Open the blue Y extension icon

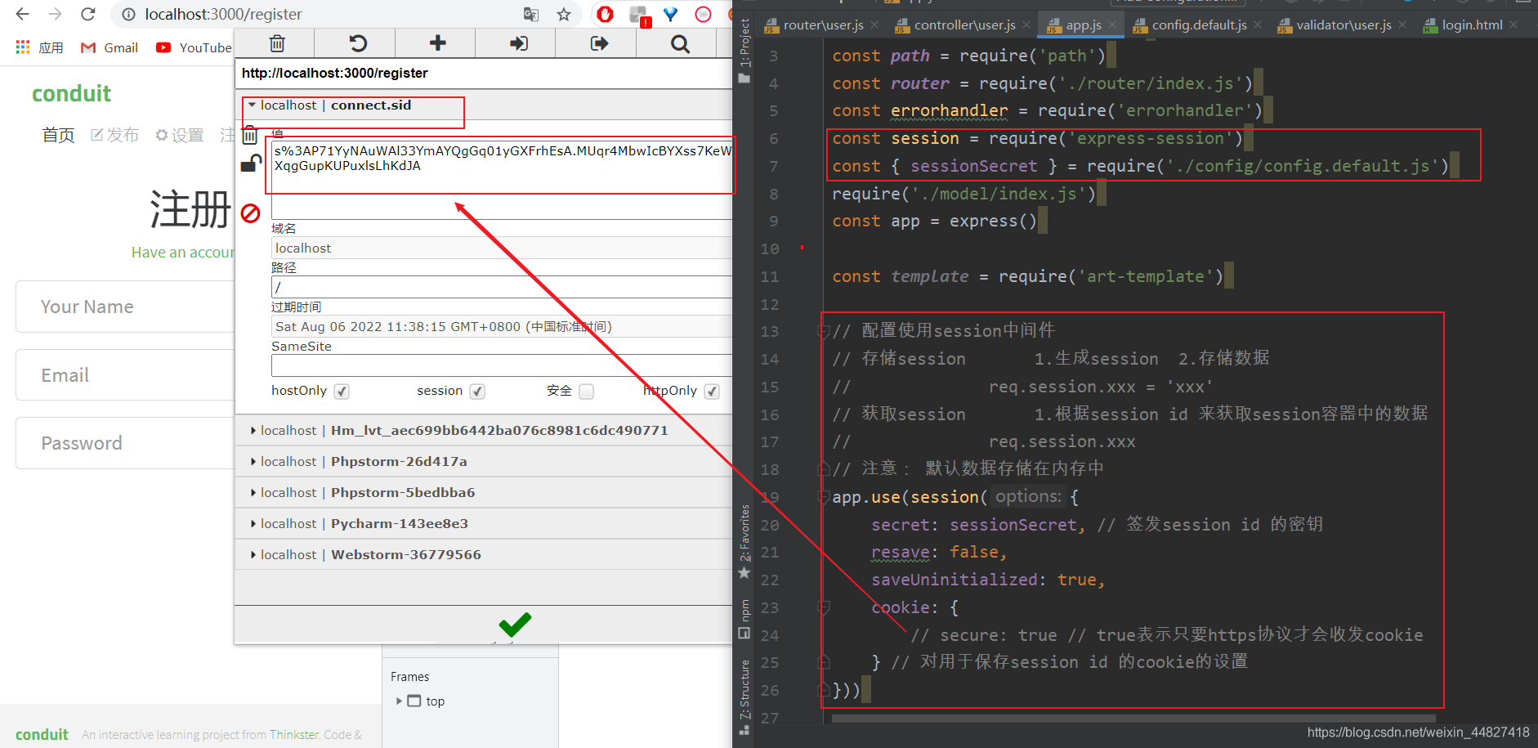671,14
